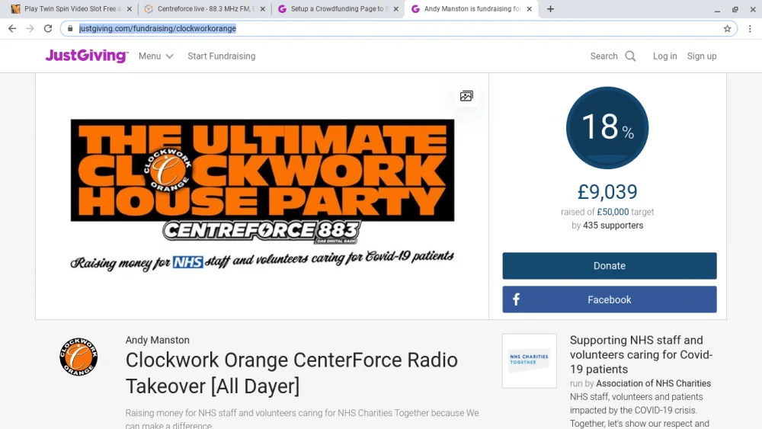The width and height of the screenshot is (762, 429).
Task: Click the browser forward arrow
Action: 30,29
